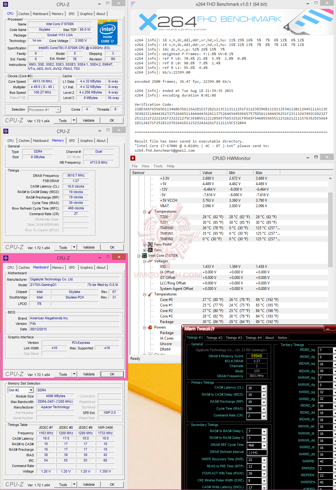Click Validate in the bottom SPD window

coord(89,484)
